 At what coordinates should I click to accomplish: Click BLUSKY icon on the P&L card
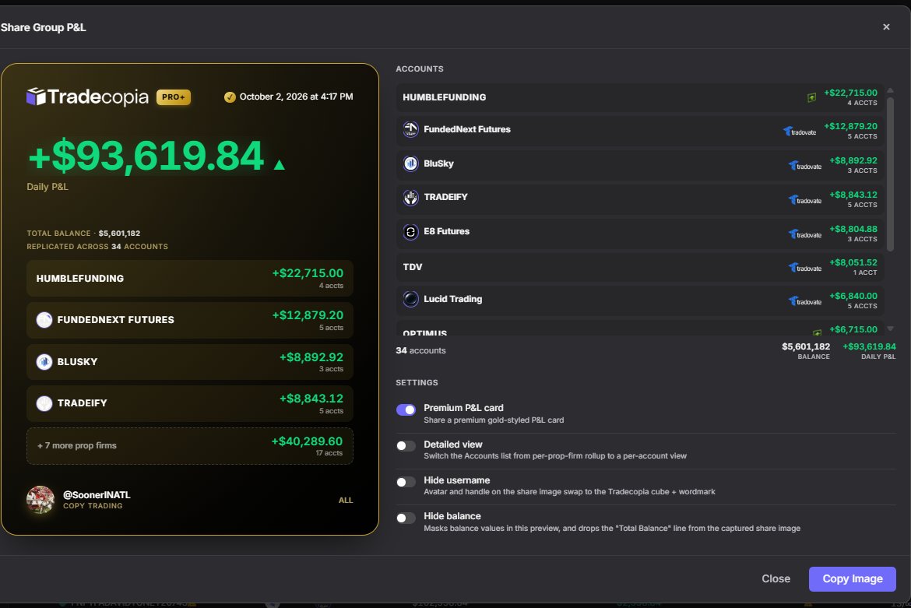pyautogui.click(x=44, y=362)
